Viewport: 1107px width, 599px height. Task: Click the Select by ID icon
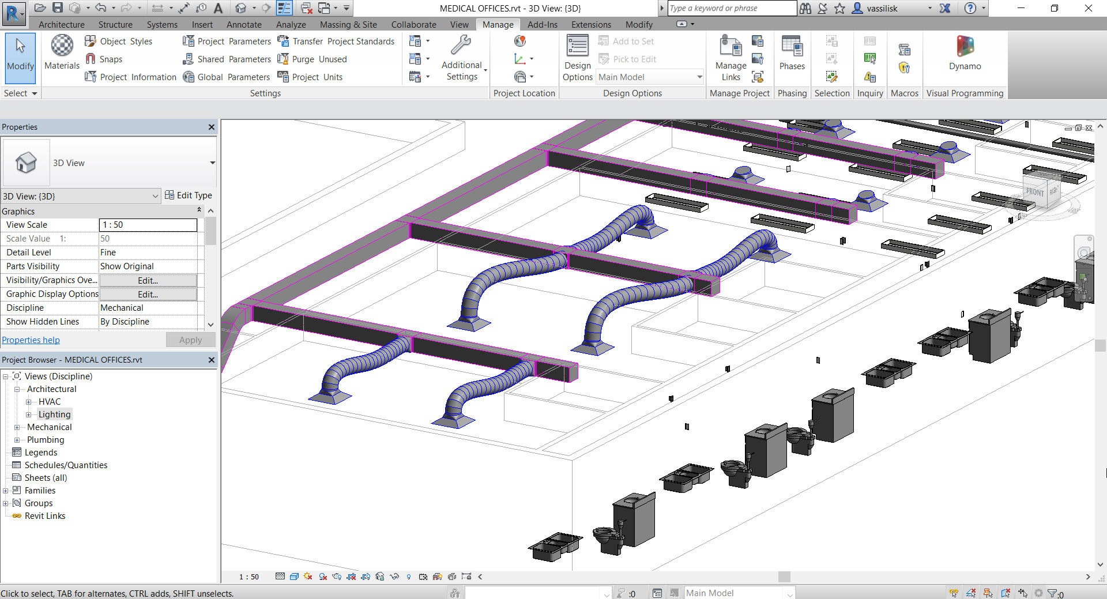(x=870, y=58)
